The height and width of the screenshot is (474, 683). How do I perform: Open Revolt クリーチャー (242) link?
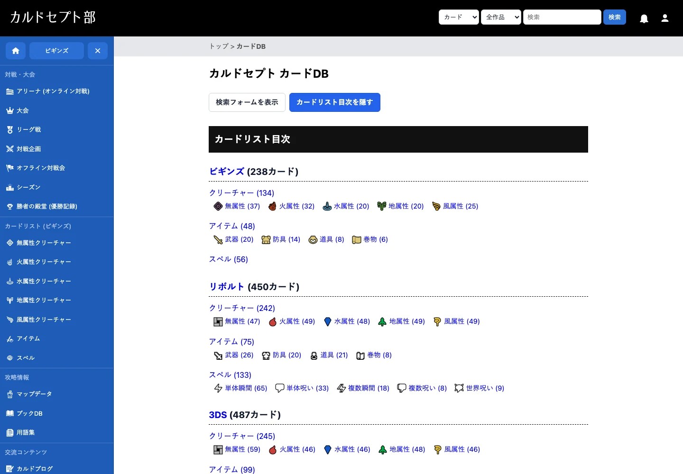click(x=242, y=308)
